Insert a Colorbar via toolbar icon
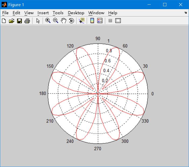This screenshot has width=189, height=167. pyautogui.click(x=92, y=21)
